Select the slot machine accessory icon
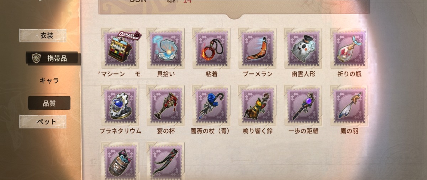Image resolution: width=427 pixels, height=180 pixels. click(120, 49)
